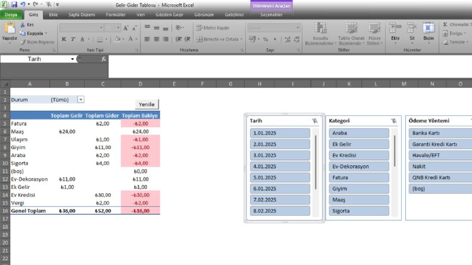472x265 pixels.
Task: Select 1.01.2025 in Tarih slicer
Action: (280, 133)
